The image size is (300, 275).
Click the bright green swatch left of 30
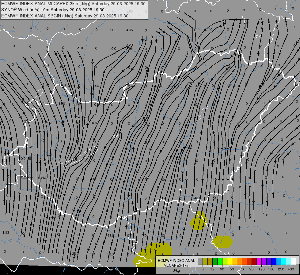tap(220, 261)
